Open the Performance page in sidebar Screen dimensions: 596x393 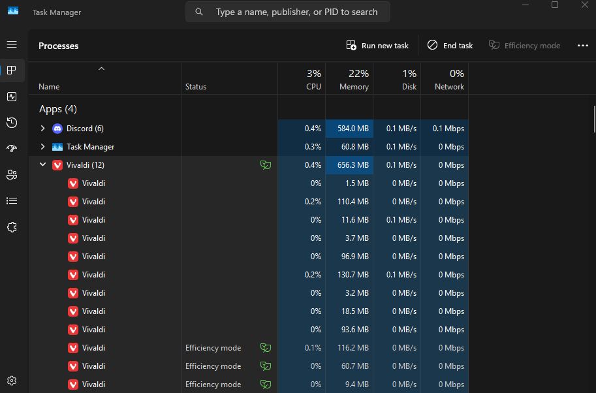coord(12,97)
